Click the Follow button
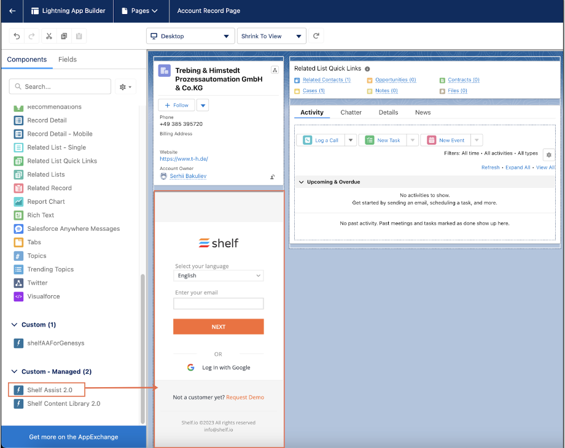The width and height of the screenshot is (565, 448). (x=177, y=106)
